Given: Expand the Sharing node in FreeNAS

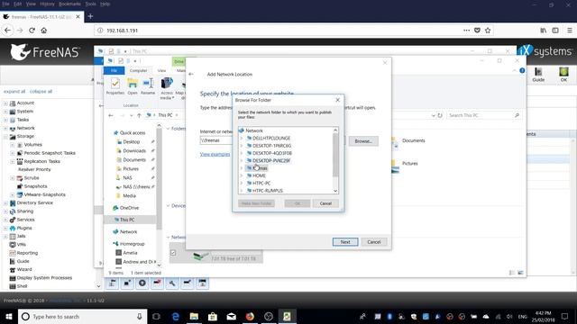Looking at the screenshot, I should click(5, 211).
